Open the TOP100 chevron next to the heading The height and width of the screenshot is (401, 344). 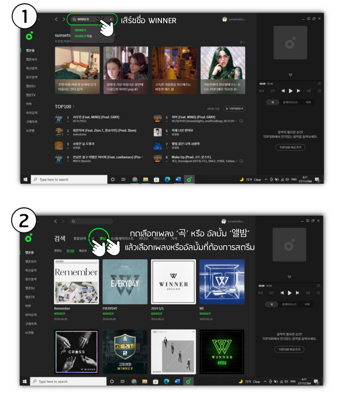coord(74,106)
